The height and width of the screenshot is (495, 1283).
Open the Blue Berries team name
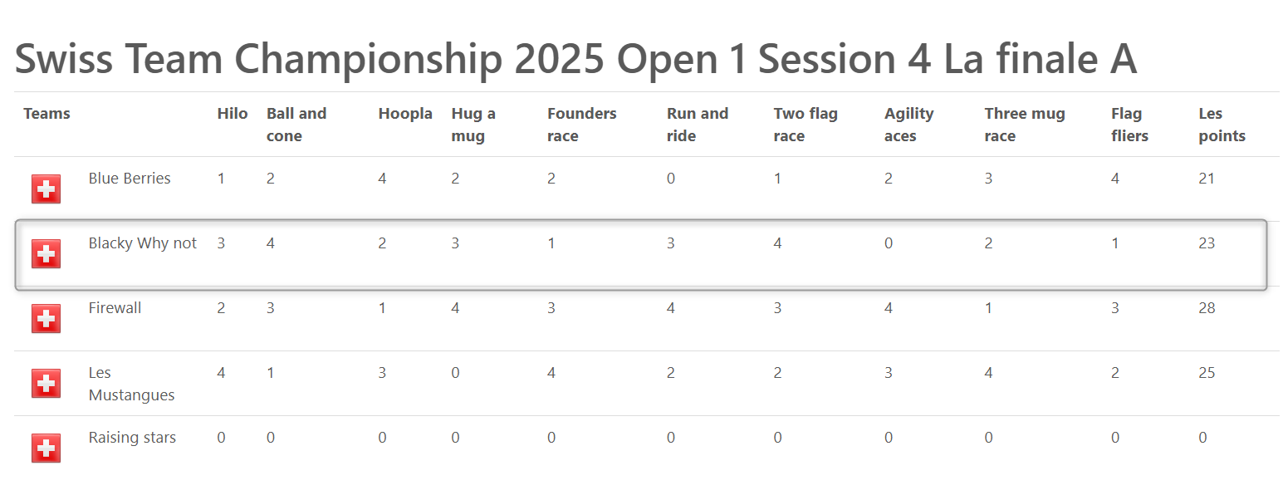(x=130, y=179)
